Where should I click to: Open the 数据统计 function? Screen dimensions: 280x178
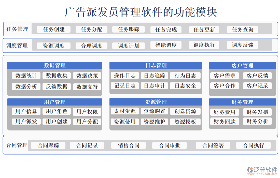(x=26, y=76)
